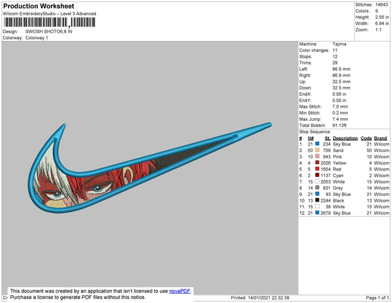The height and width of the screenshot is (303, 392).
Task: Click stitch count 2679 in the last row
Action: pyautogui.click(x=325, y=213)
